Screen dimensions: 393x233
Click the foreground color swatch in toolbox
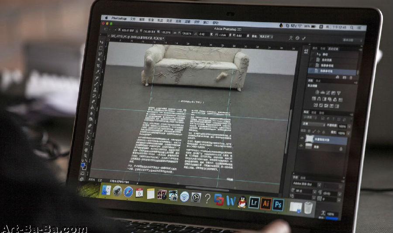coord(83,165)
